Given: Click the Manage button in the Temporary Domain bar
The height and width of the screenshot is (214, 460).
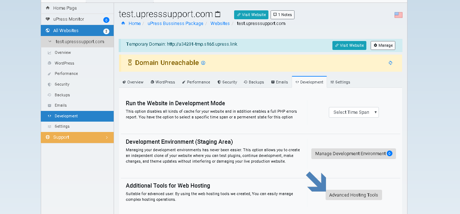Looking at the screenshot, I should pos(383,45).
